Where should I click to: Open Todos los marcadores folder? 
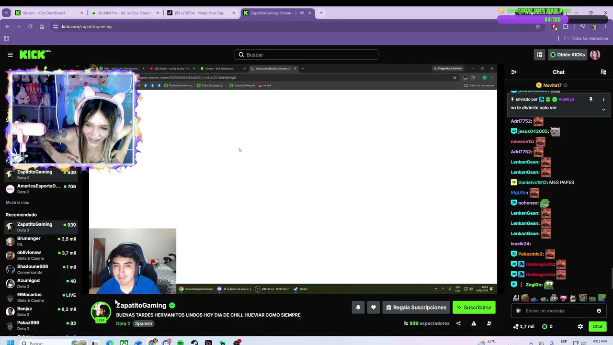[586, 38]
